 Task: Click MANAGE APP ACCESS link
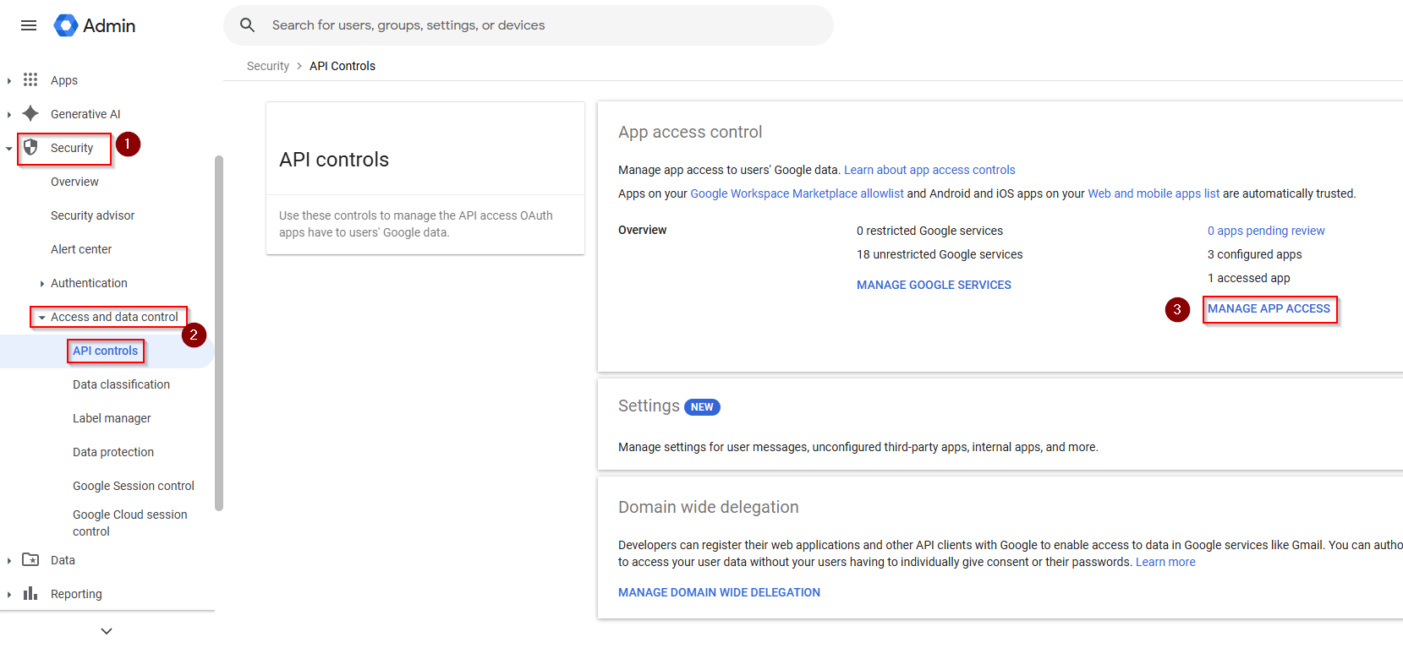click(x=1269, y=308)
